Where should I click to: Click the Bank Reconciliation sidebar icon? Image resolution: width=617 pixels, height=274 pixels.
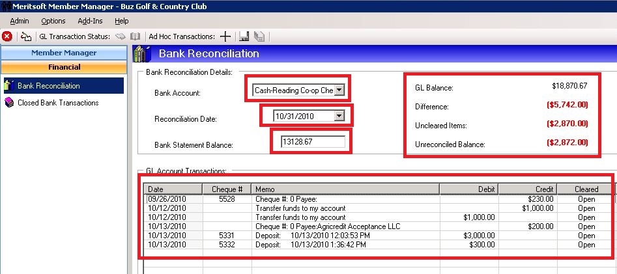tap(9, 85)
